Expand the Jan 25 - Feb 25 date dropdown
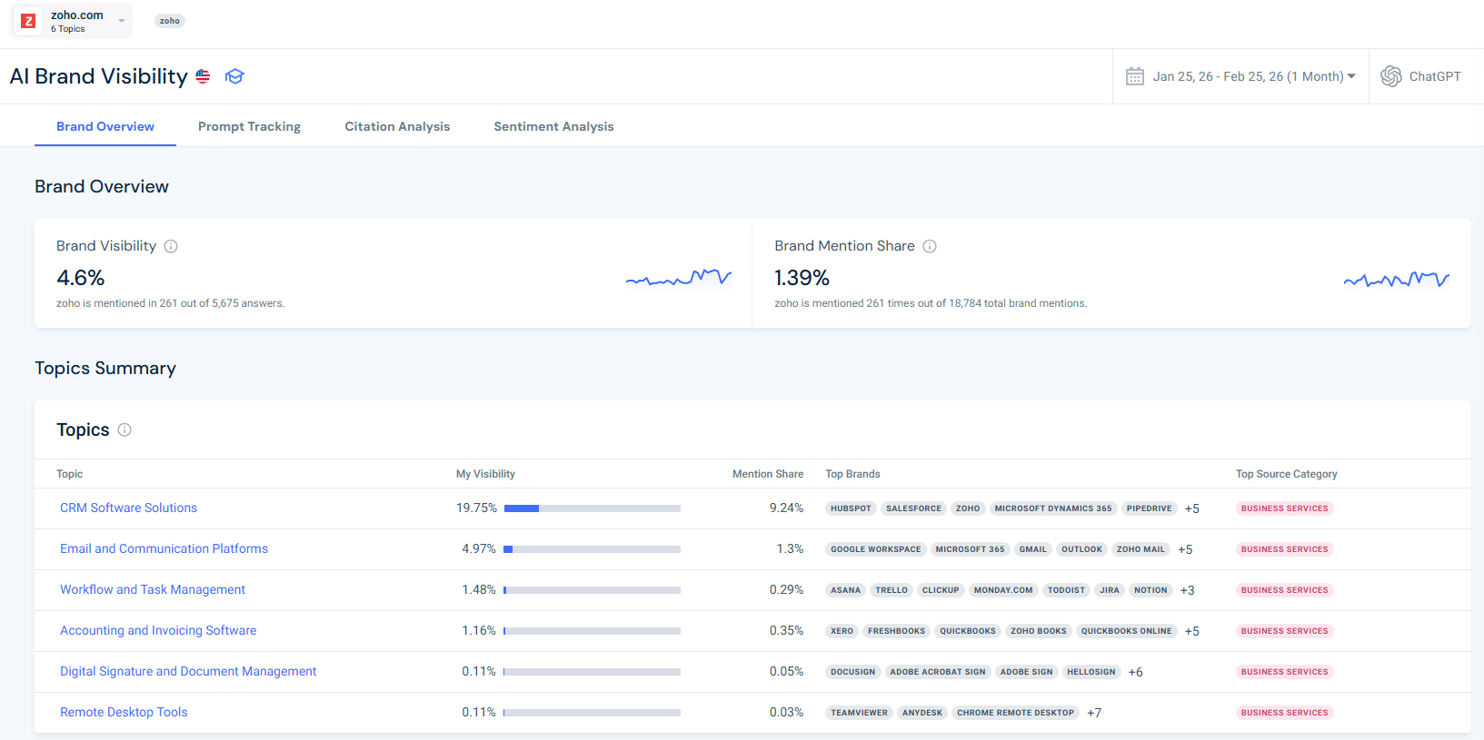Image resolution: width=1484 pixels, height=740 pixels. coord(1254,76)
